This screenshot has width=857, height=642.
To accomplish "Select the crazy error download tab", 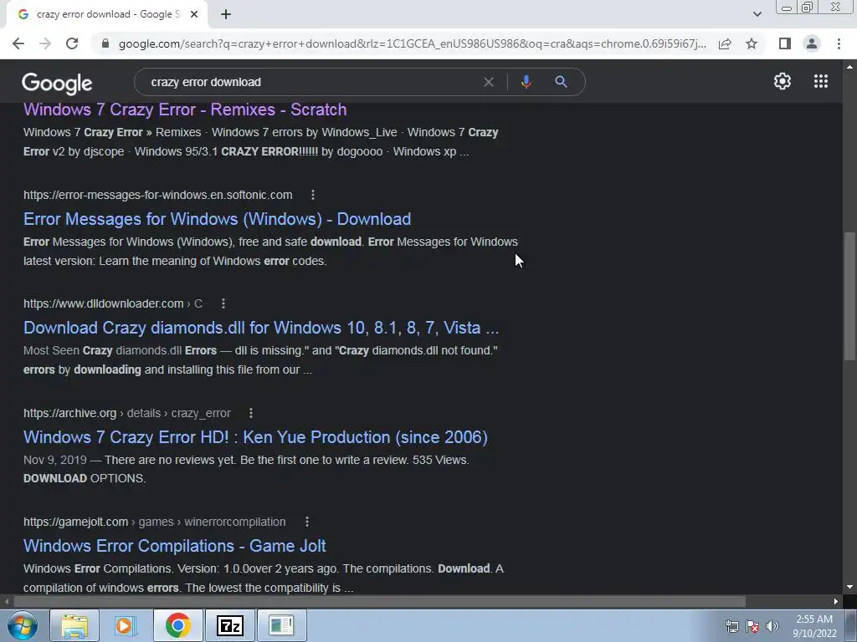I will pyautogui.click(x=107, y=15).
